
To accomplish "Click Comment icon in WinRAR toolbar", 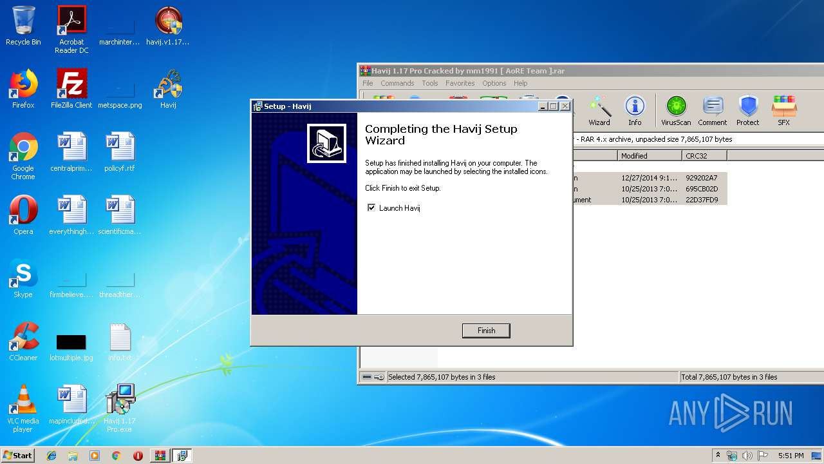I will pos(713,111).
